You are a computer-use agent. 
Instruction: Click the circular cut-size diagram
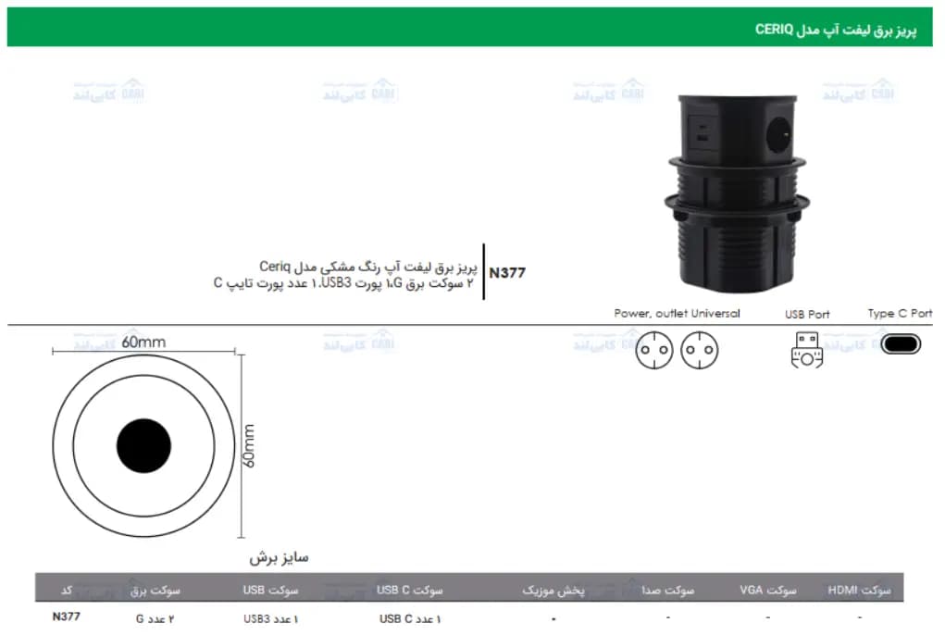point(144,446)
